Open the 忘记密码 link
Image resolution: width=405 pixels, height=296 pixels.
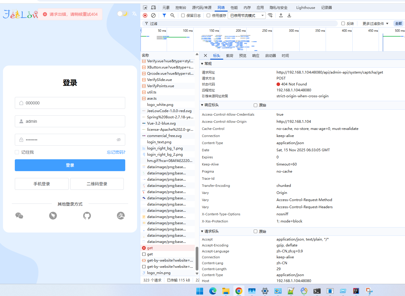point(116,152)
